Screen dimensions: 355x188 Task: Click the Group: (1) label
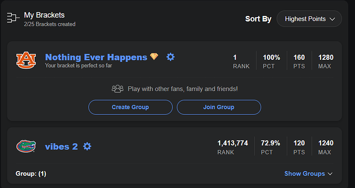31,174
